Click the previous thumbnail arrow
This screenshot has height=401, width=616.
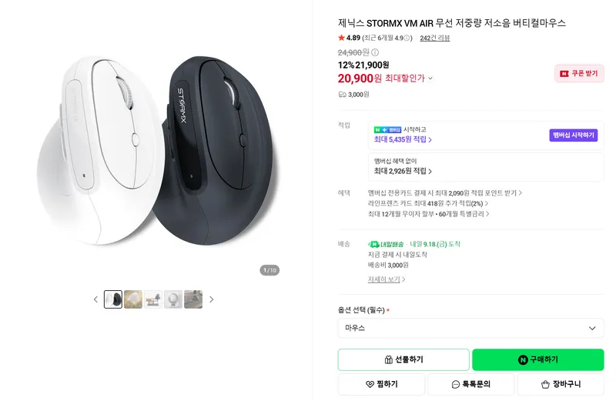95,299
